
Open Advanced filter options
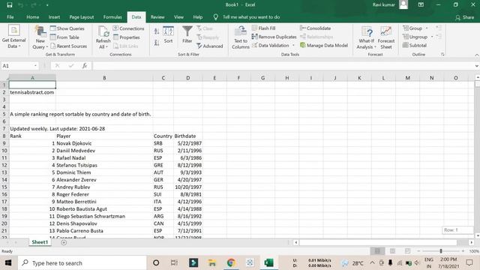pyautogui.click(x=210, y=46)
